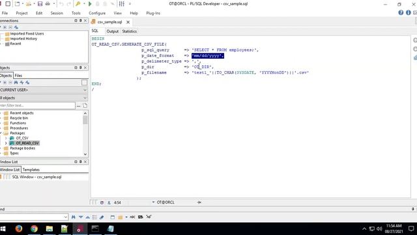The width and height of the screenshot is (417, 235).
Task: Select the Recycle bin folder
Action: click(19, 118)
